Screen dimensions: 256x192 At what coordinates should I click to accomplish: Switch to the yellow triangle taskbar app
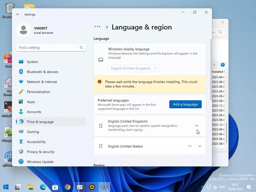92,187
